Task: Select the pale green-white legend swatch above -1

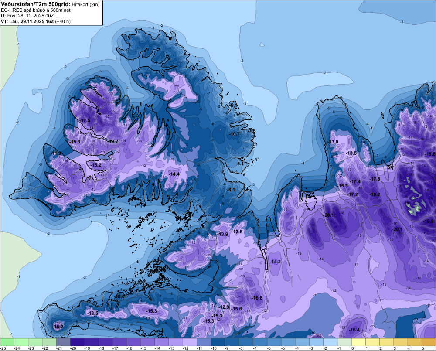Action: coord(344,342)
